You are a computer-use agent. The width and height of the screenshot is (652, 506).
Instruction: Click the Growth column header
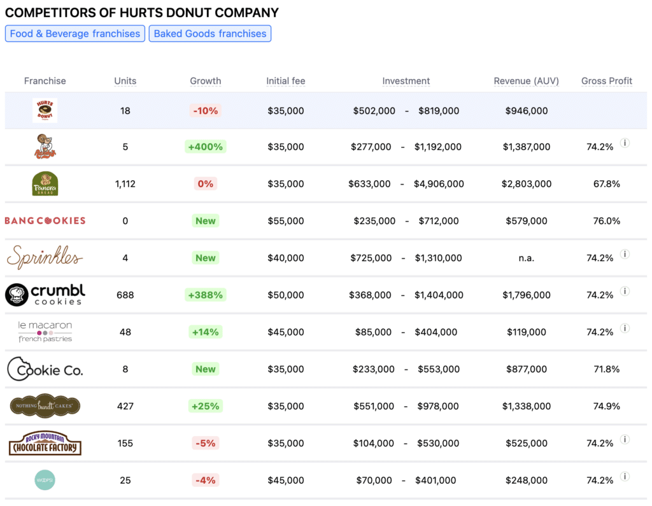click(206, 81)
